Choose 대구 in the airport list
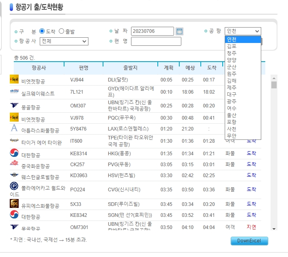The height and width of the screenshot is (257, 288). pos(243,94)
